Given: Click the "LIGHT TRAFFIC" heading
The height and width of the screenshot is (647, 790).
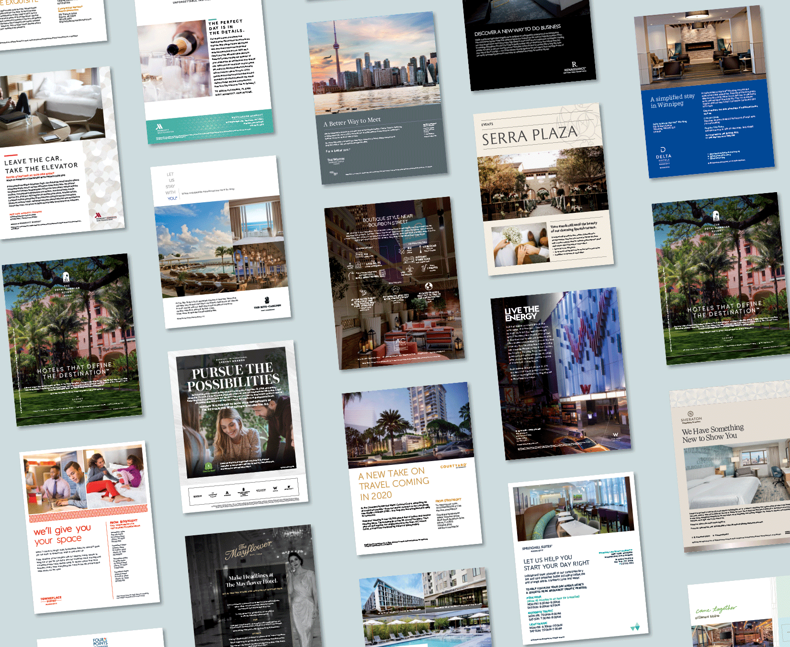Looking at the screenshot, I should (538, 624).
